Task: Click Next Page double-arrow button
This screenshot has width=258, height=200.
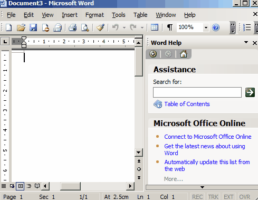Action: click(139, 178)
